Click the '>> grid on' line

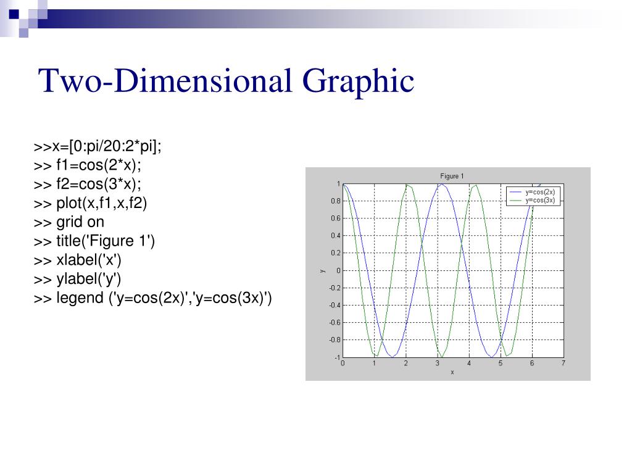[x=69, y=222]
